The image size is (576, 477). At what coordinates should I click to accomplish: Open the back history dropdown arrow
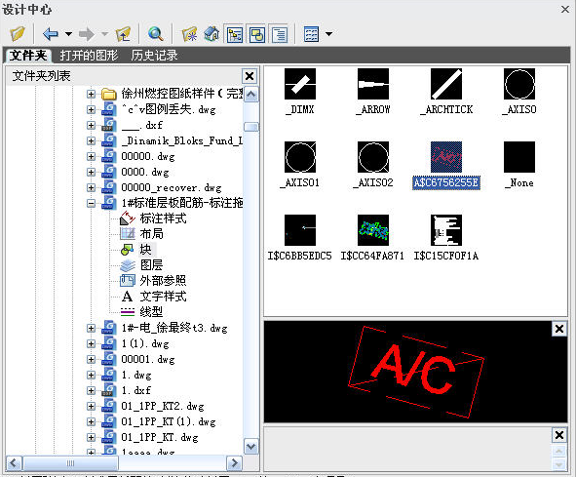(x=68, y=34)
